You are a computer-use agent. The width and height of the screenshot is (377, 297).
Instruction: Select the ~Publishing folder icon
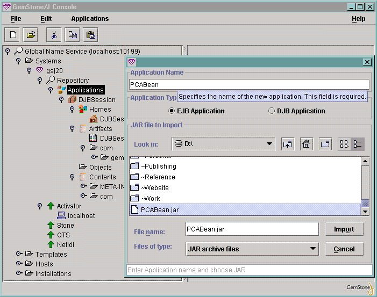tap(134, 166)
